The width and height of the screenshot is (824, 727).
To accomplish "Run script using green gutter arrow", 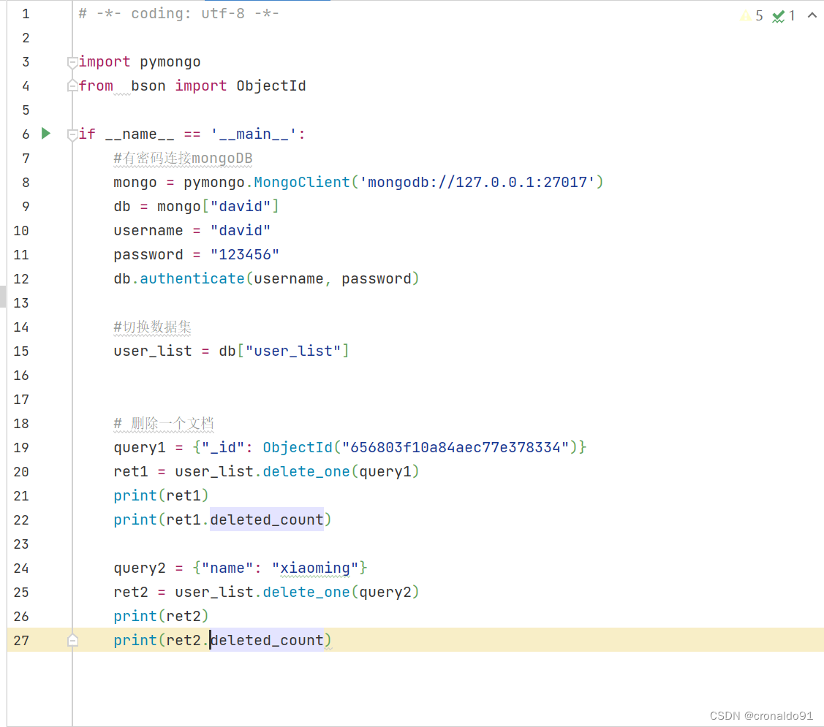I will tap(46, 134).
